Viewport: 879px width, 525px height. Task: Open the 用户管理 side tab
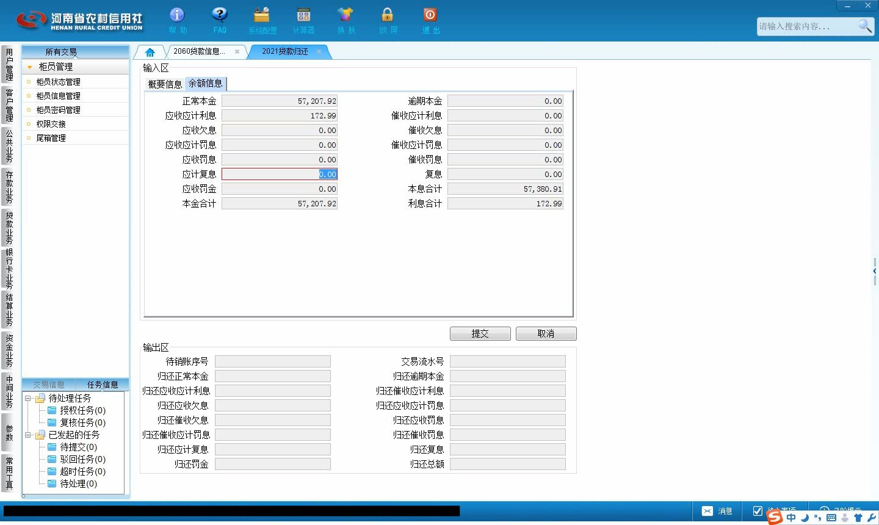9,65
